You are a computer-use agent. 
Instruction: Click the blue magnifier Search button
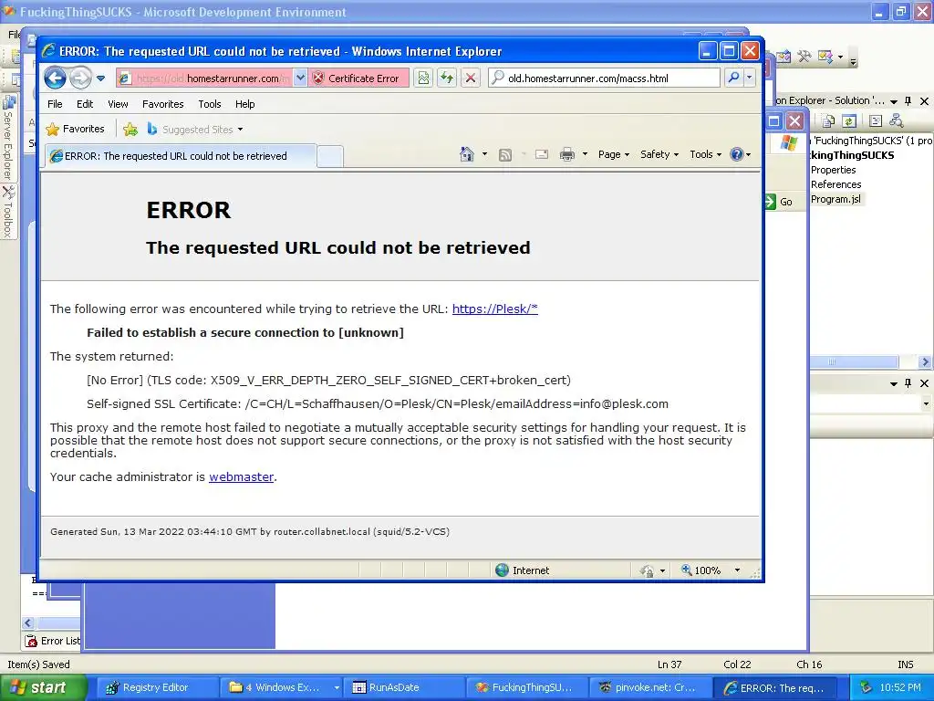point(734,78)
